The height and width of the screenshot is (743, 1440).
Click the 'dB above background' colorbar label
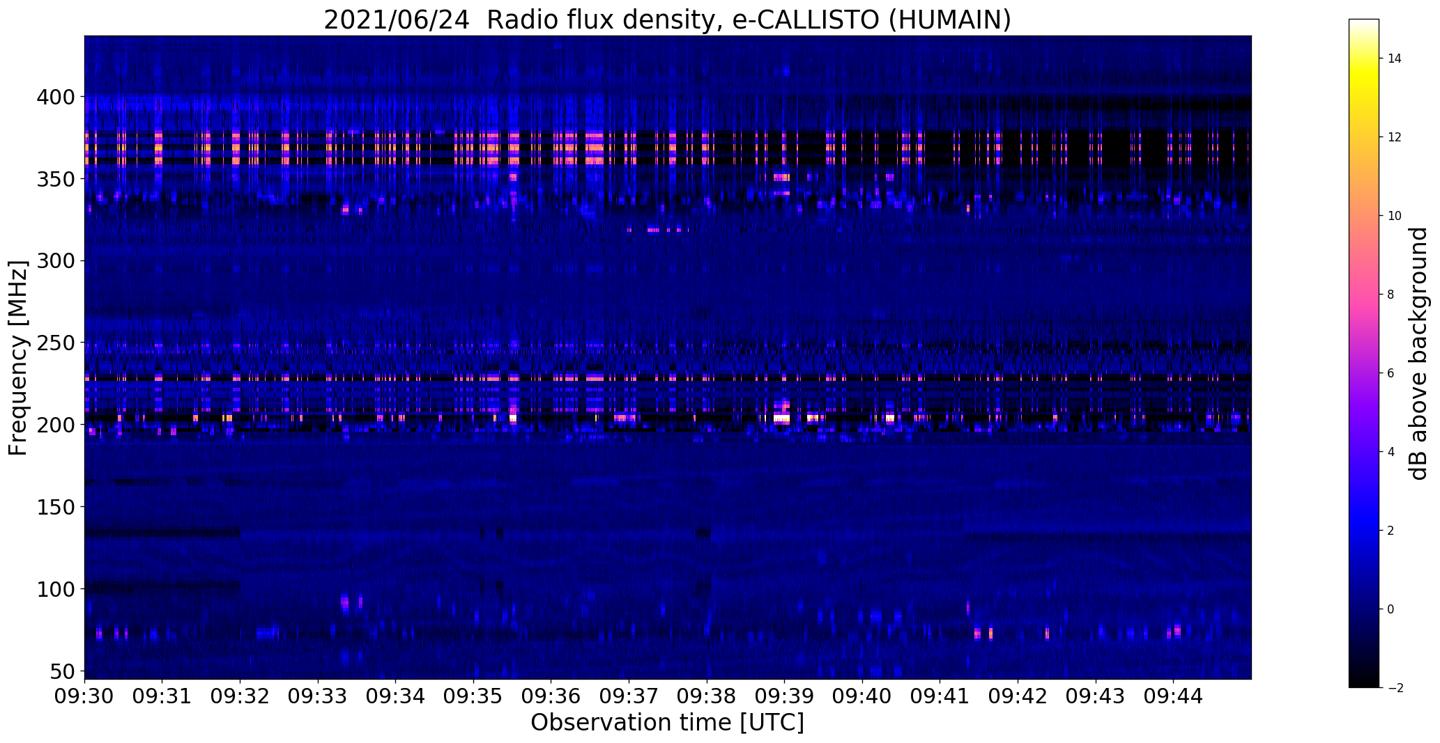[1419, 354]
